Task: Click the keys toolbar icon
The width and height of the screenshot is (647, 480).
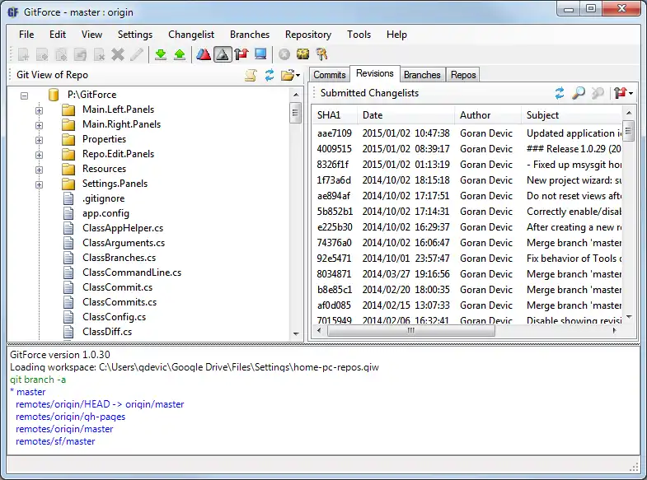Action: [321, 54]
